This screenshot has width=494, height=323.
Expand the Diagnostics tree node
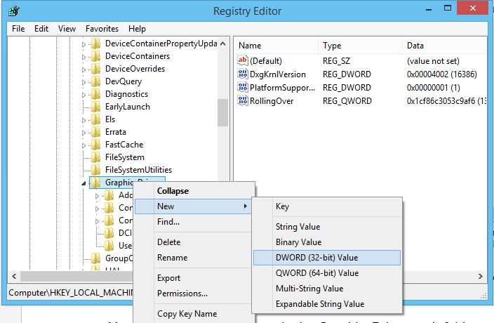(x=84, y=95)
